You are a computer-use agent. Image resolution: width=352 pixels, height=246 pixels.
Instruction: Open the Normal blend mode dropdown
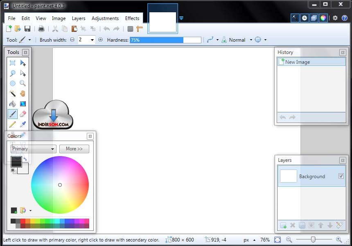(x=251, y=40)
